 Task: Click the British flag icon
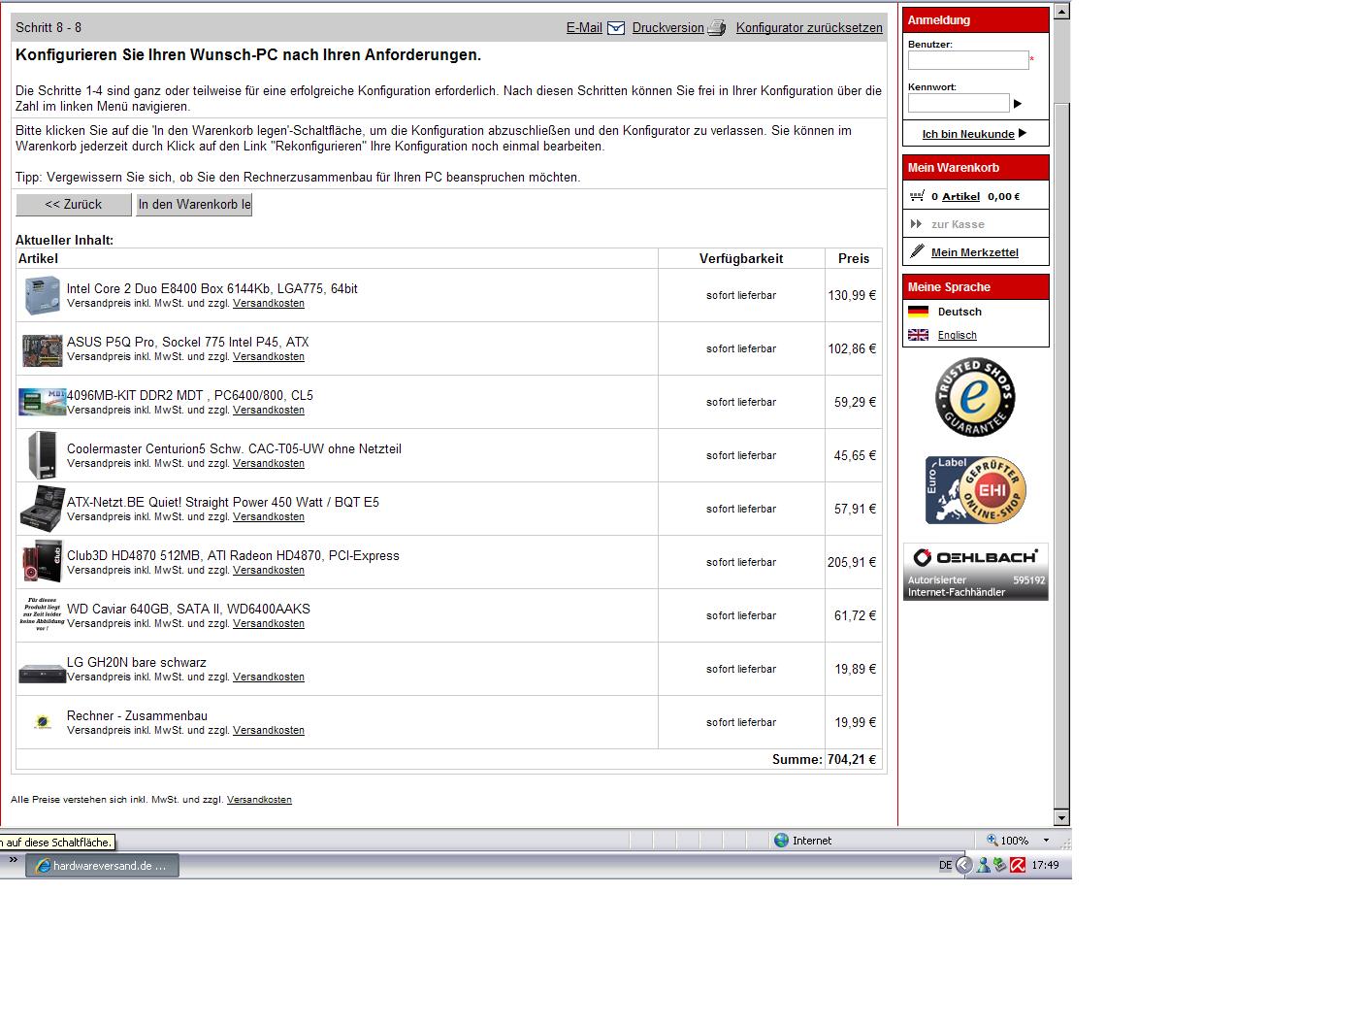[x=918, y=335]
